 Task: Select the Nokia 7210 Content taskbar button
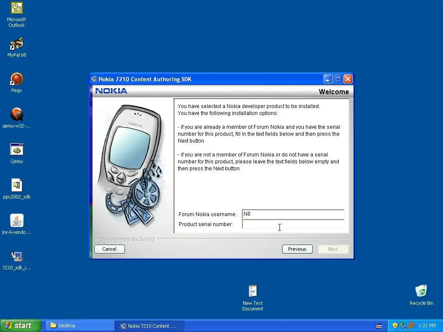pyautogui.click(x=150, y=326)
